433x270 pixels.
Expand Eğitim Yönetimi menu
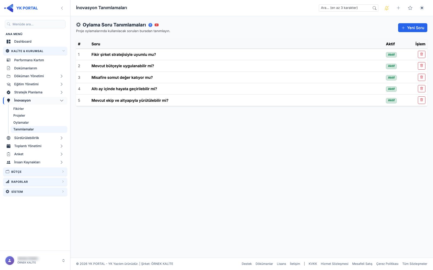coord(35,84)
